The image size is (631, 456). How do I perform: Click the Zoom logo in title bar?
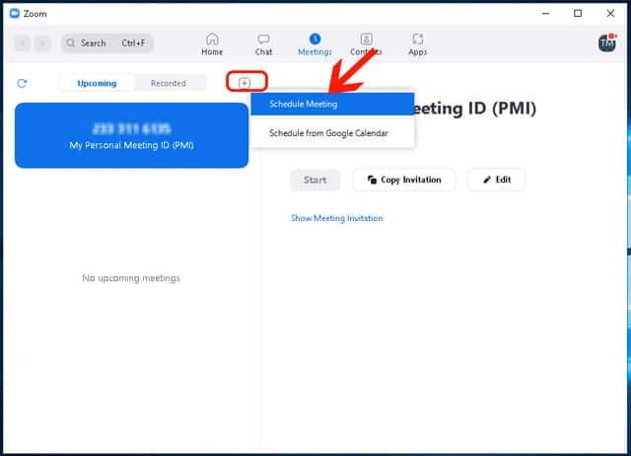coord(15,13)
